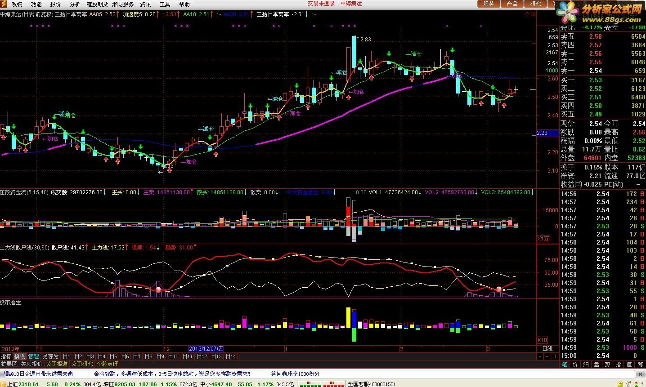This screenshot has width=646, height=387.
Task: Select the 值 tab in the quote panel
Action: point(629,364)
